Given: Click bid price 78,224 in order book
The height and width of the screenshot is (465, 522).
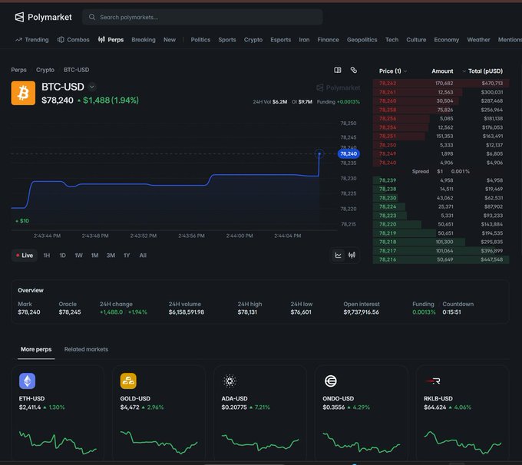Looking at the screenshot, I should coord(388,206).
